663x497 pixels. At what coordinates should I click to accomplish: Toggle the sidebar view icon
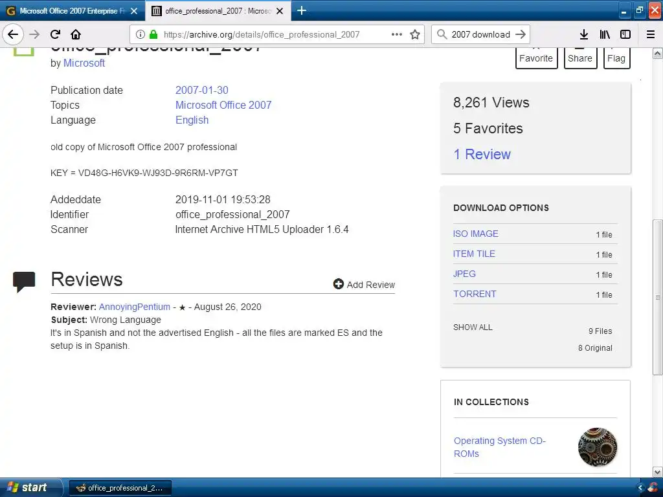coord(625,34)
